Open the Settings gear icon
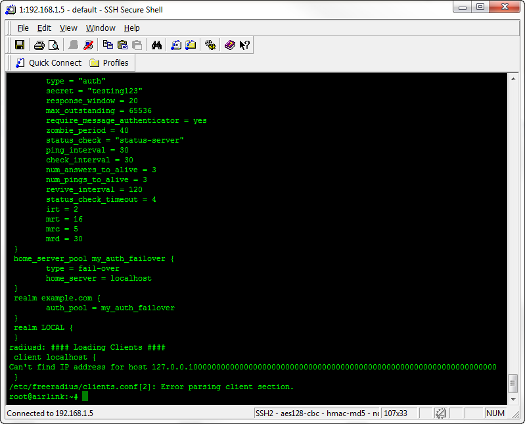This screenshot has width=525, height=424. tap(210, 45)
